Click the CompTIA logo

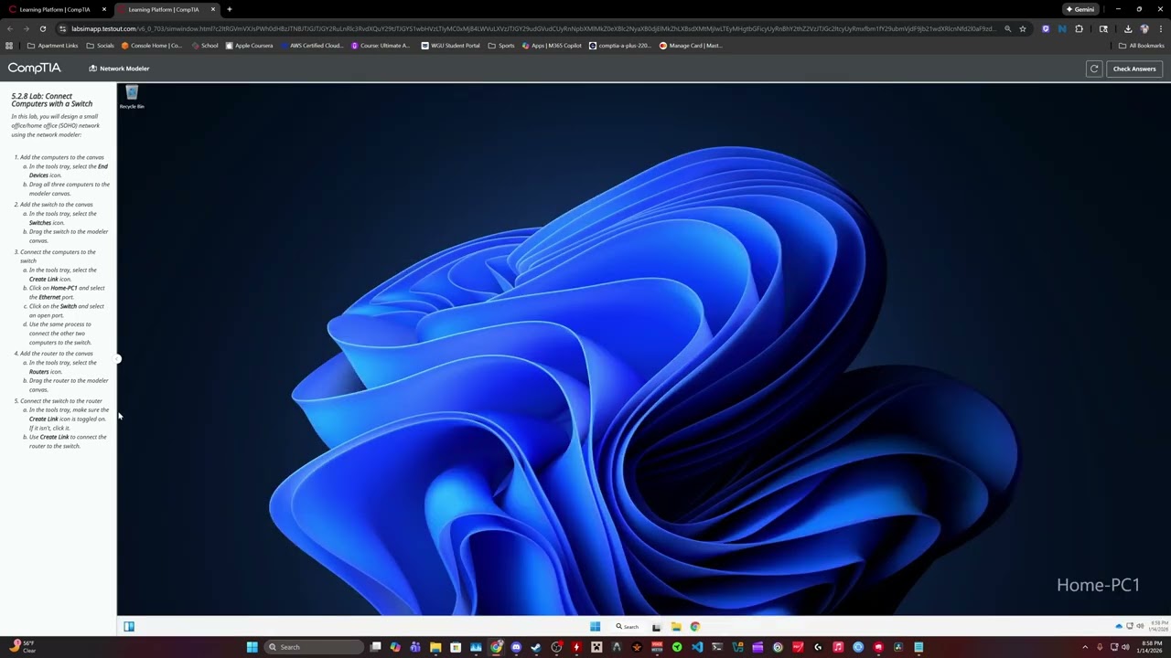point(34,69)
